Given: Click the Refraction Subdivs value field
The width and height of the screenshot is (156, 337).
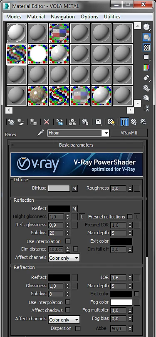Looking at the screenshot, I should [56, 294].
